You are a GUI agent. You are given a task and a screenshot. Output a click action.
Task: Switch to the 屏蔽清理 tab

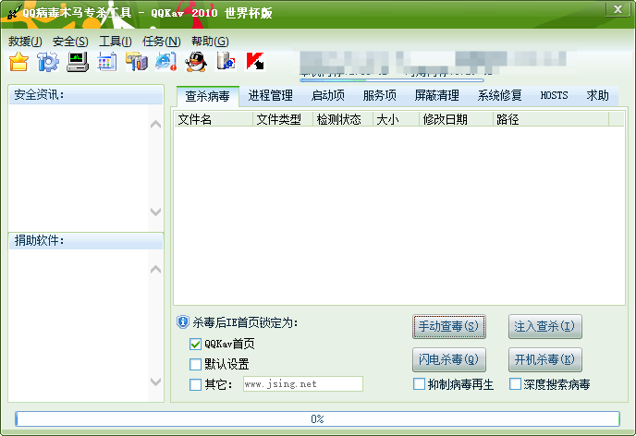[437, 96]
